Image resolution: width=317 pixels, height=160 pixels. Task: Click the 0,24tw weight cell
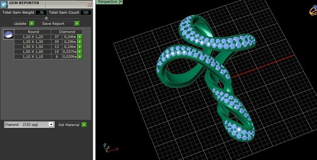[70, 37]
